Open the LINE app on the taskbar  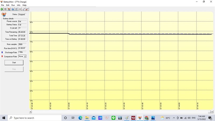click(x=113, y=118)
